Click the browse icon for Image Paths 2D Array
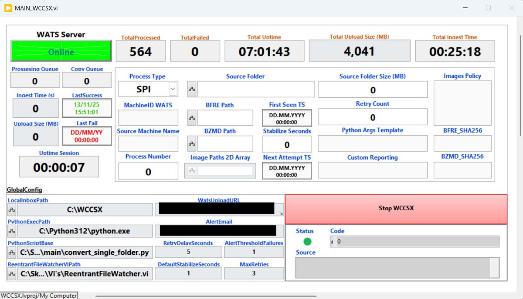The width and height of the screenshot is (523, 299). click(193, 170)
